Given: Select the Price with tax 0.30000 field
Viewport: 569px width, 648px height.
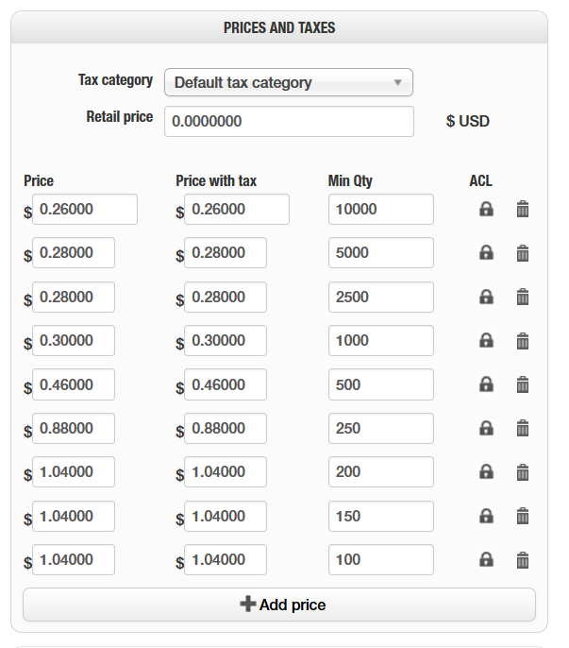Looking at the screenshot, I should coord(226,340).
